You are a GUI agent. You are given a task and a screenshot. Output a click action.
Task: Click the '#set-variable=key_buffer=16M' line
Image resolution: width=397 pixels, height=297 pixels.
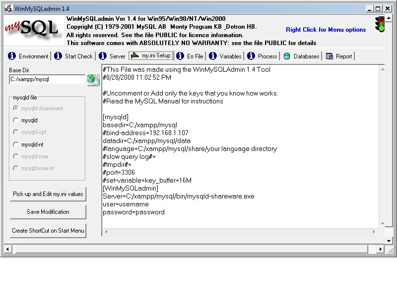[x=147, y=180]
